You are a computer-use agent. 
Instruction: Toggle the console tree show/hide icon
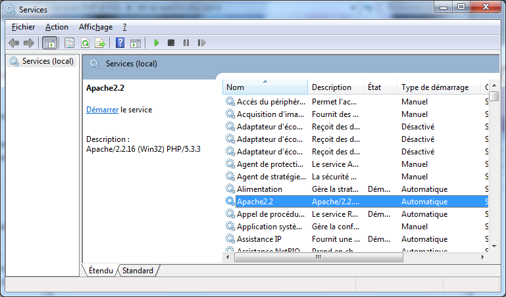[x=49, y=43]
